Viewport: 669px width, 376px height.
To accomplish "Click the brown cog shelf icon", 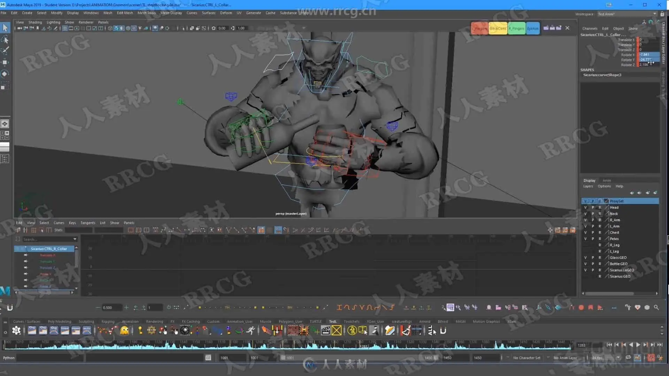I will pyautogui.click(x=151, y=330).
